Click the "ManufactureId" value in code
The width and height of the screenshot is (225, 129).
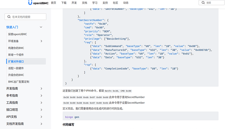(x=116, y=50)
